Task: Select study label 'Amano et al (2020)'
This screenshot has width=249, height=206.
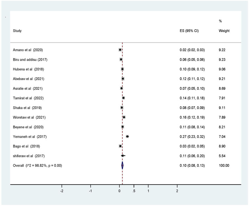Action: (x=28, y=50)
